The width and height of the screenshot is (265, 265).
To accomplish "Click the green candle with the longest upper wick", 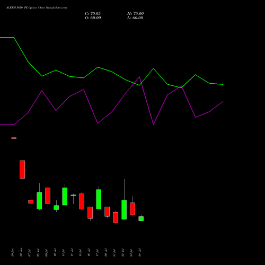I will [124, 210].
